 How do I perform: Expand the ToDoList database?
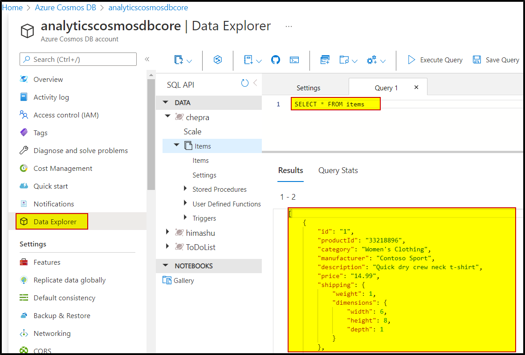[x=168, y=246]
